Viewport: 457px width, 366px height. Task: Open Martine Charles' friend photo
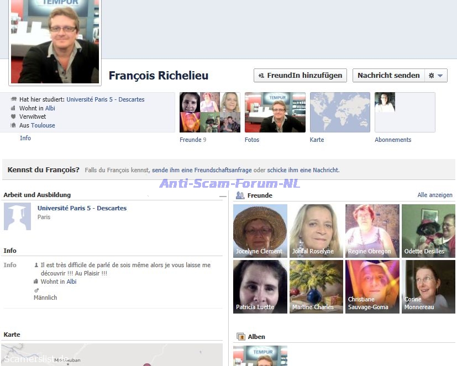click(x=316, y=287)
